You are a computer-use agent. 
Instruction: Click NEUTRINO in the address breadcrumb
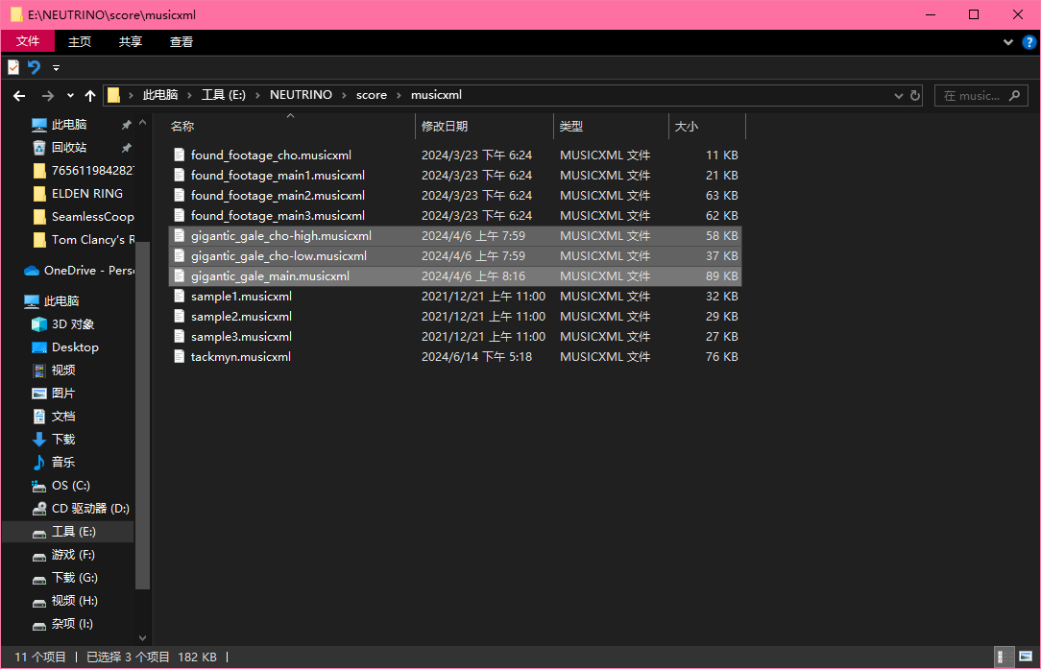301,95
